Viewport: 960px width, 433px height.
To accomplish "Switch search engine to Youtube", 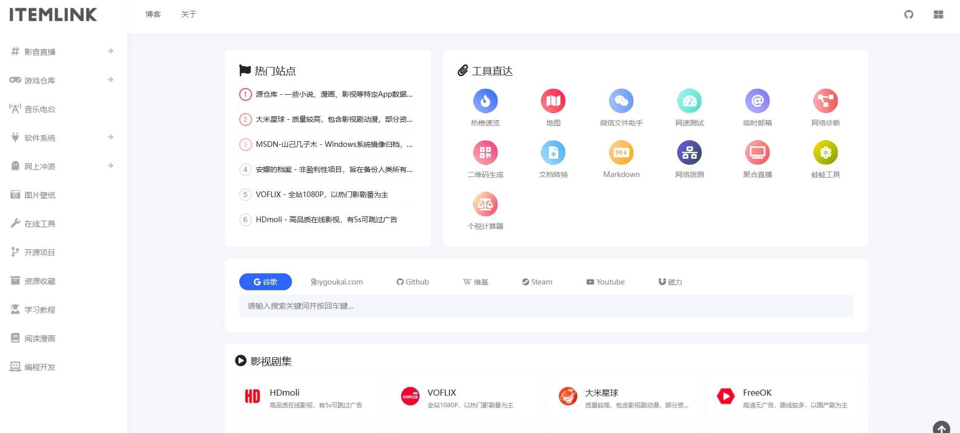I will [606, 282].
